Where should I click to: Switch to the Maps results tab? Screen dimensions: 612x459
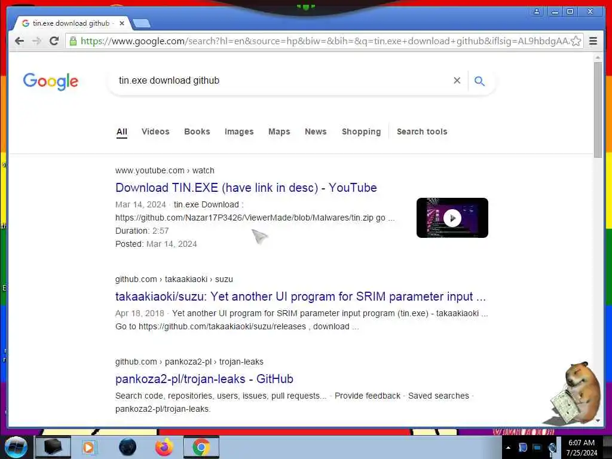click(x=279, y=131)
